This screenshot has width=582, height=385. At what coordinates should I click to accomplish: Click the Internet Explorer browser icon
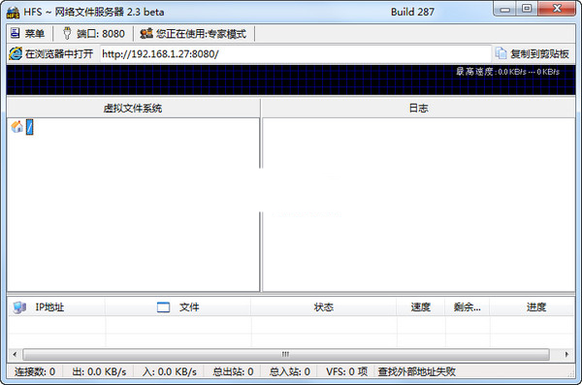pyautogui.click(x=16, y=54)
